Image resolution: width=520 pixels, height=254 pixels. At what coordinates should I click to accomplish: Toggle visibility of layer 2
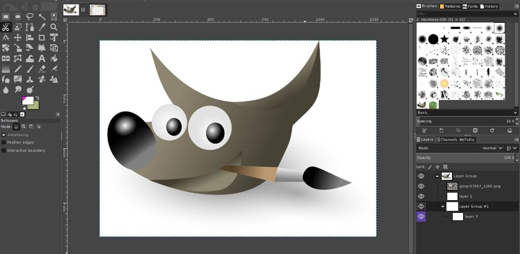[x=421, y=196]
